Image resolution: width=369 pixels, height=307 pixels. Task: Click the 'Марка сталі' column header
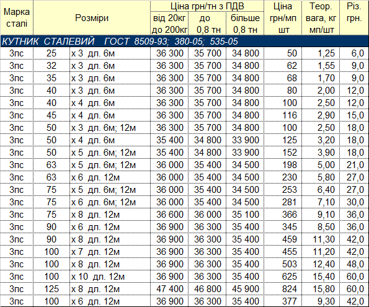point(17,17)
